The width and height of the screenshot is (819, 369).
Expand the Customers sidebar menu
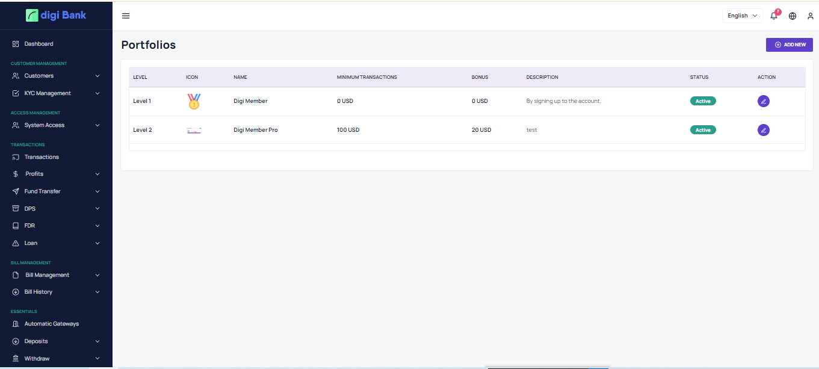point(56,76)
